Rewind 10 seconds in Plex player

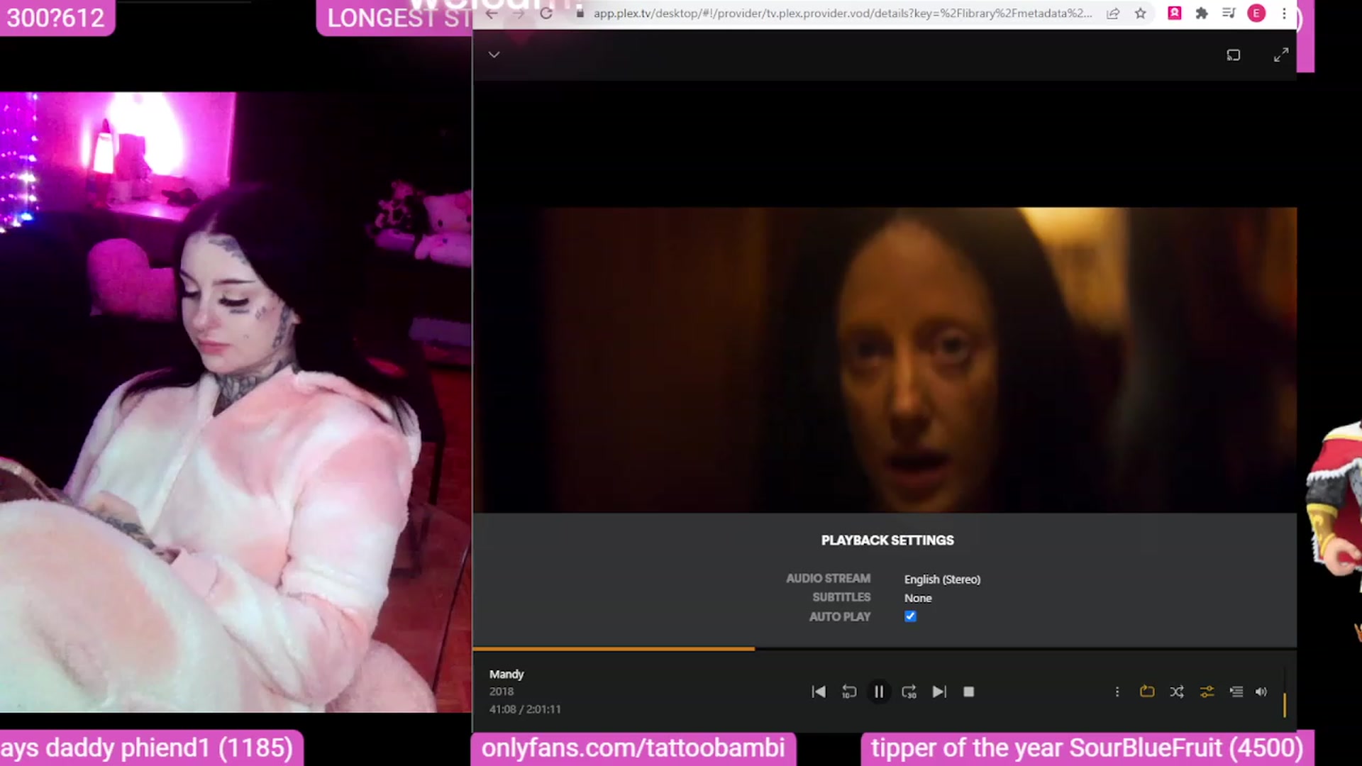[848, 692]
